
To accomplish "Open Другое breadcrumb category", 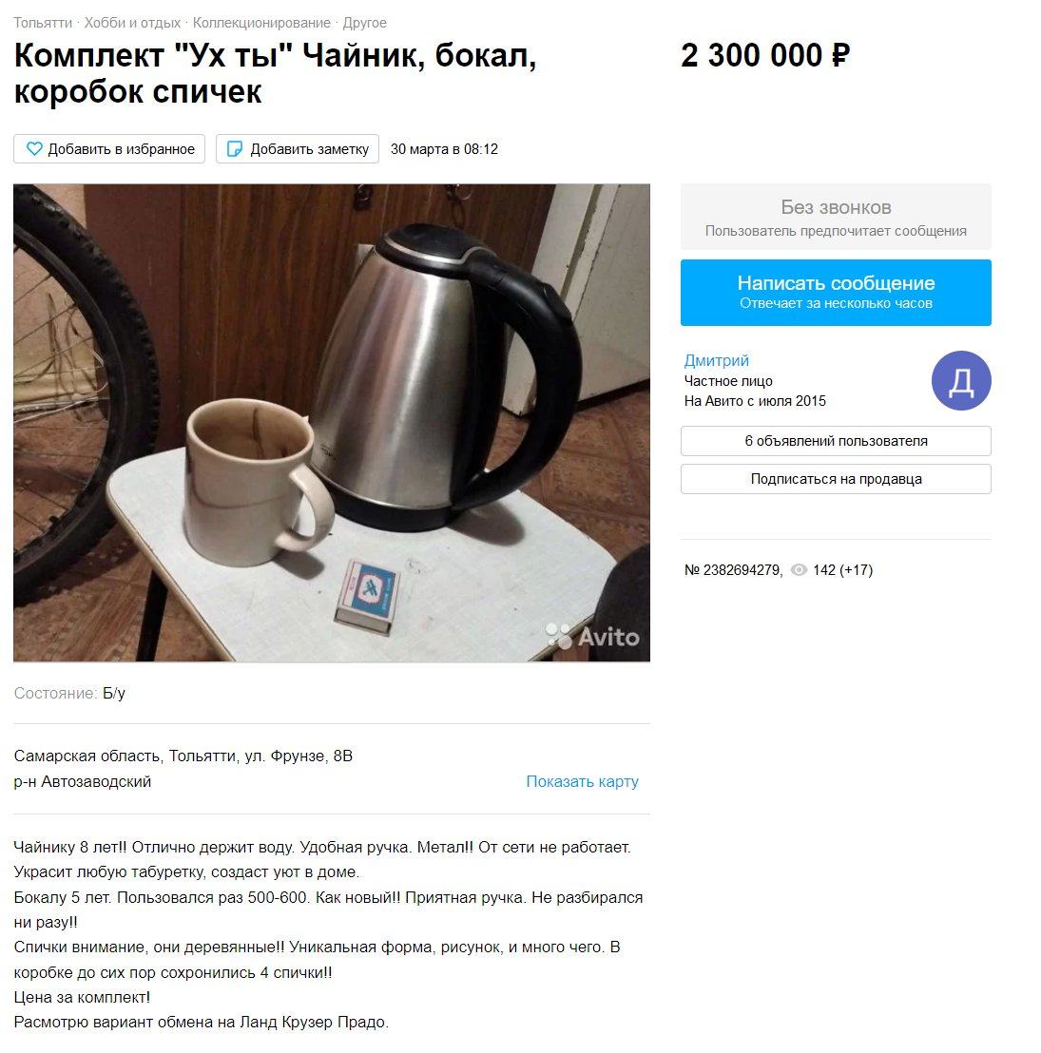I will coord(365,23).
